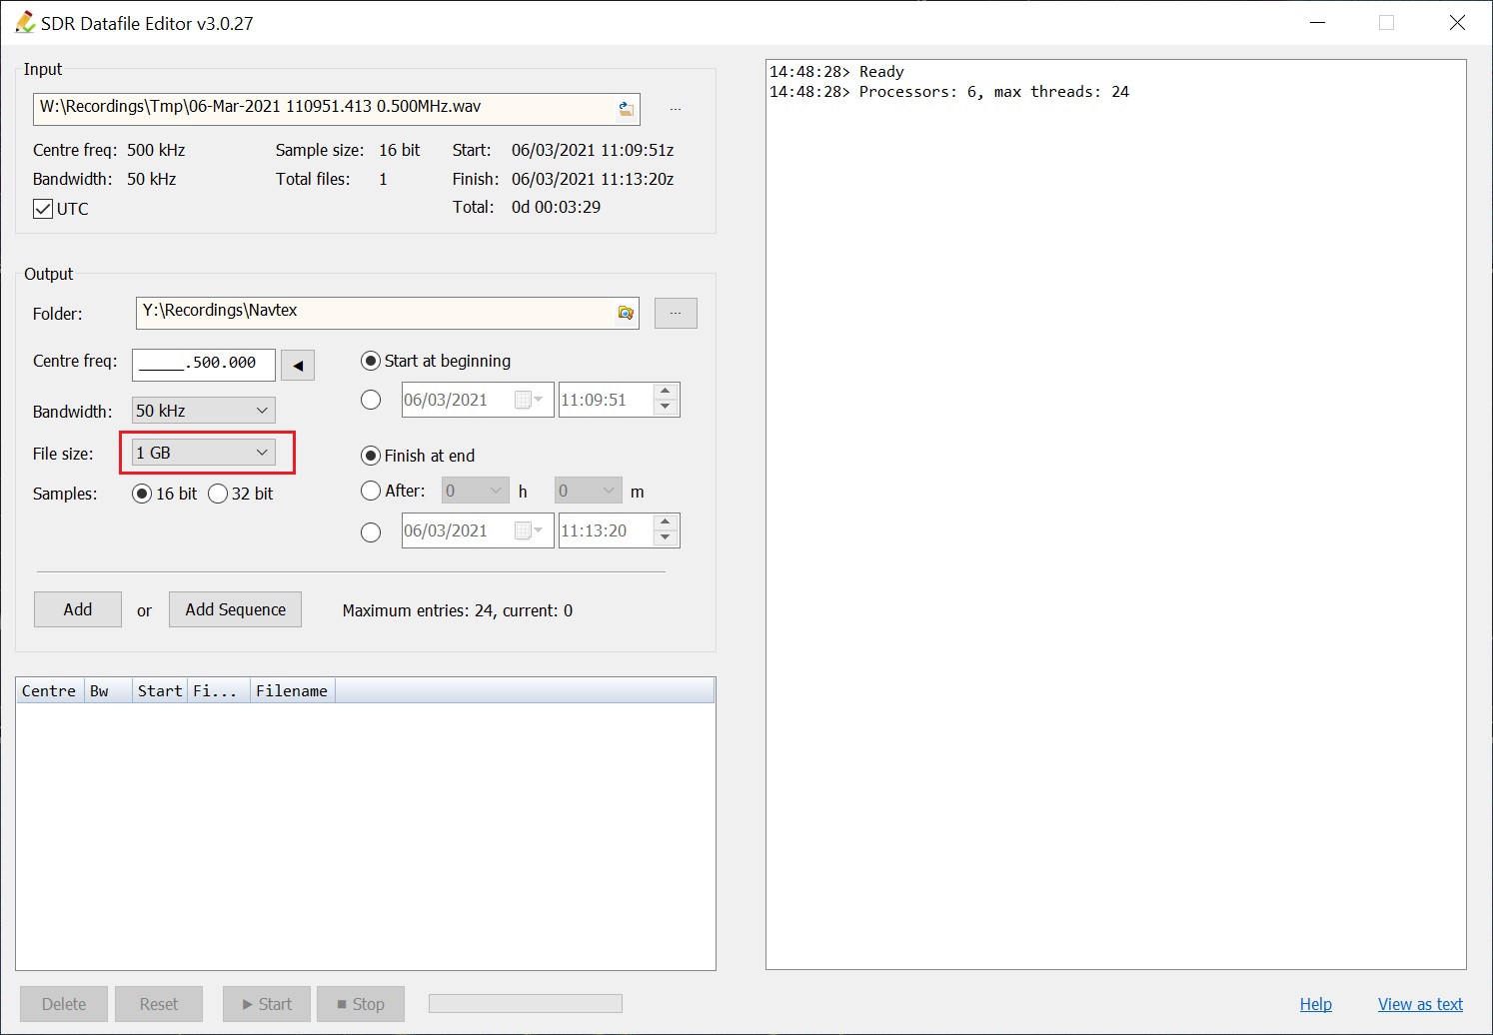This screenshot has width=1493, height=1035.
Task: Increase the start time with up spinner
Action: tap(666, 392)
